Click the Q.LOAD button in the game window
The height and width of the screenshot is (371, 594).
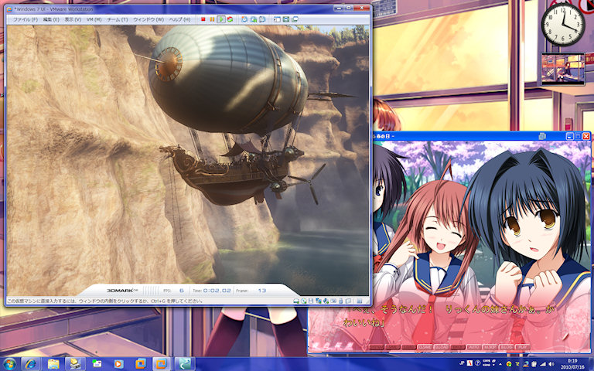click(x=441, y=347)
